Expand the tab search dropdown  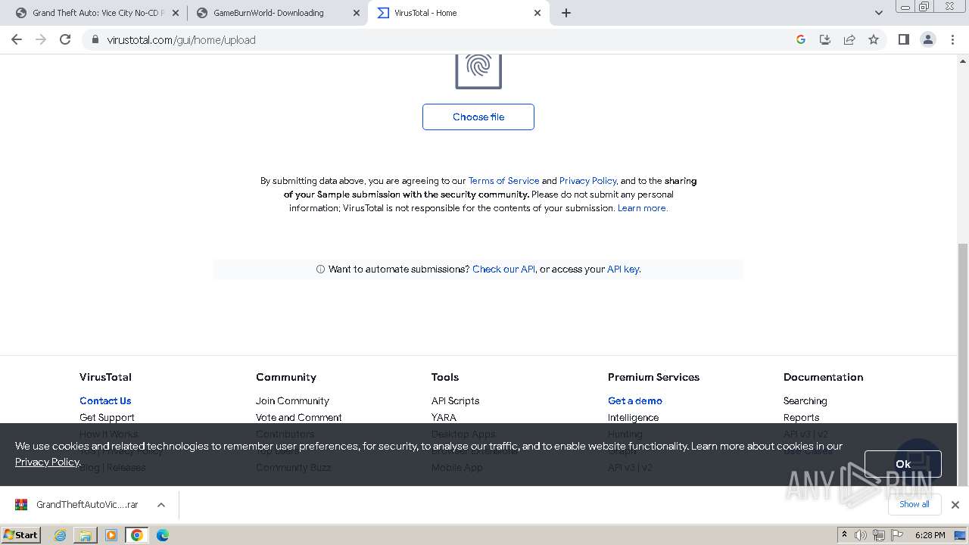878,13
